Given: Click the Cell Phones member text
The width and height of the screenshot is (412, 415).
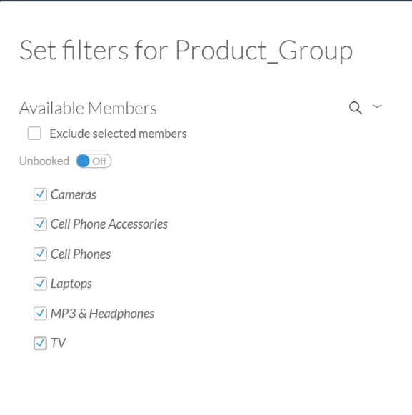Looking at the screenshot, I should click(x=81, y=254).
